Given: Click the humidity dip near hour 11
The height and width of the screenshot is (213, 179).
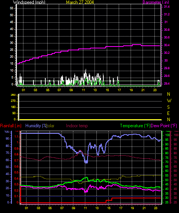Looking at the screenshot, I should 86,161.
